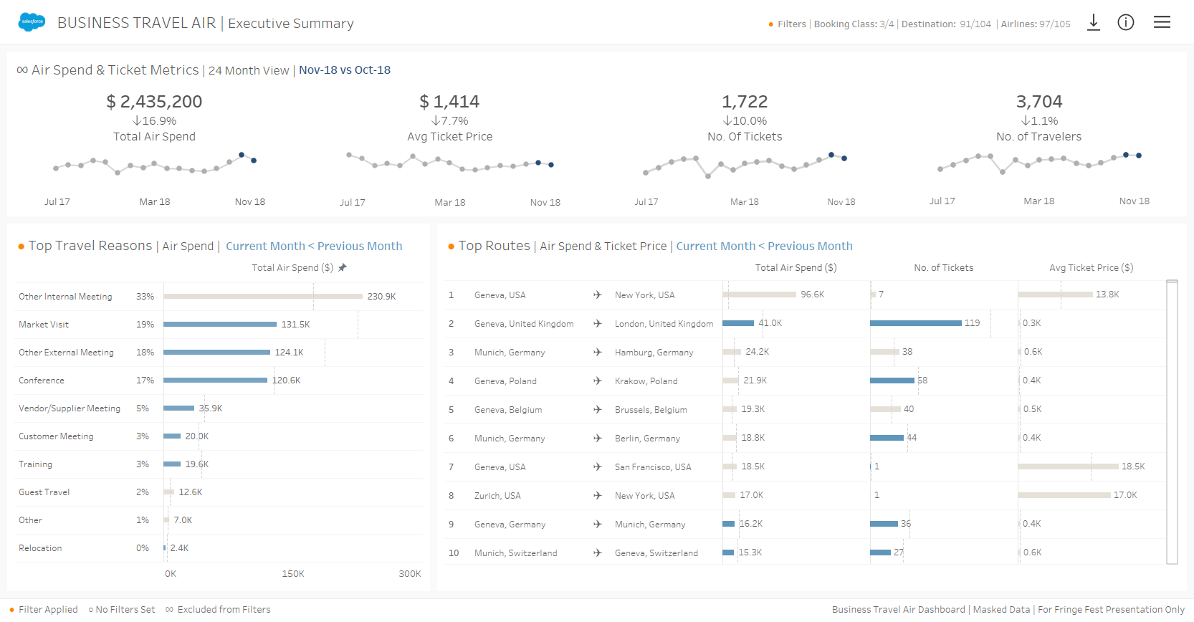Select the Market Visit travel reason row

(x=44, y=325)
